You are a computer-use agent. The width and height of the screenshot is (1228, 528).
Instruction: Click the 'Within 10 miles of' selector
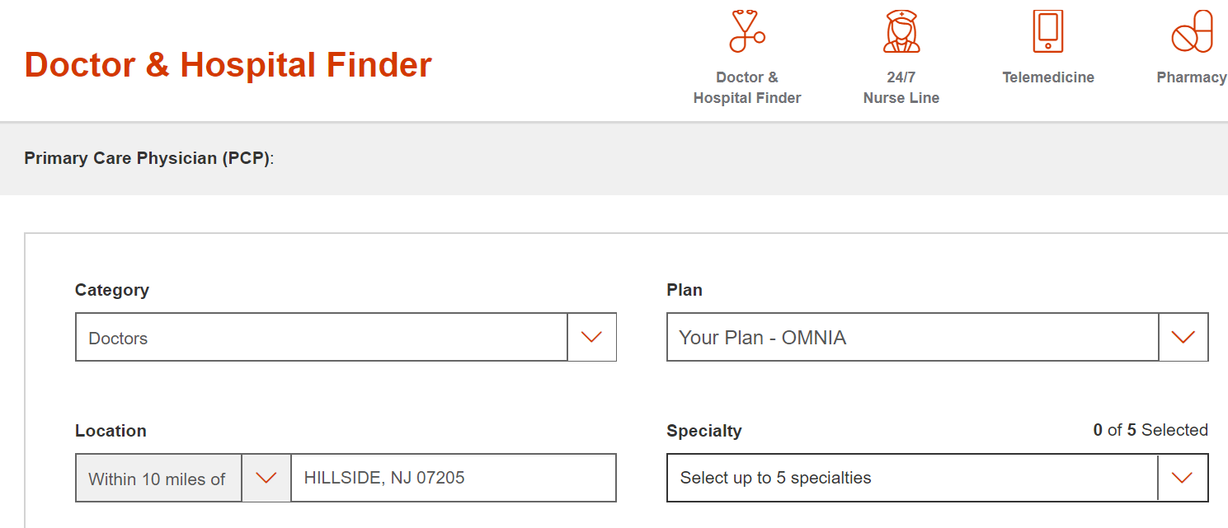(158, 479)
